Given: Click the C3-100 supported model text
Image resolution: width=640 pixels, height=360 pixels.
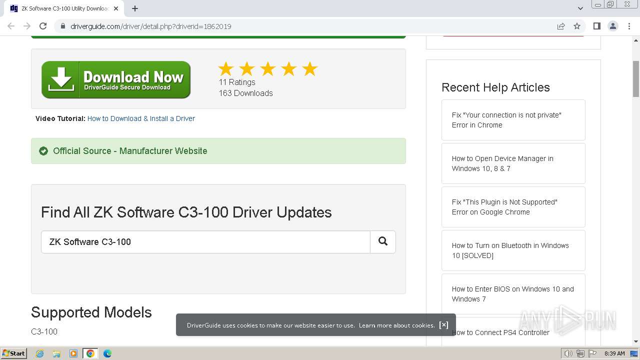Looking at the screenshot, I should pyautogui.click(x=44, y=331).
